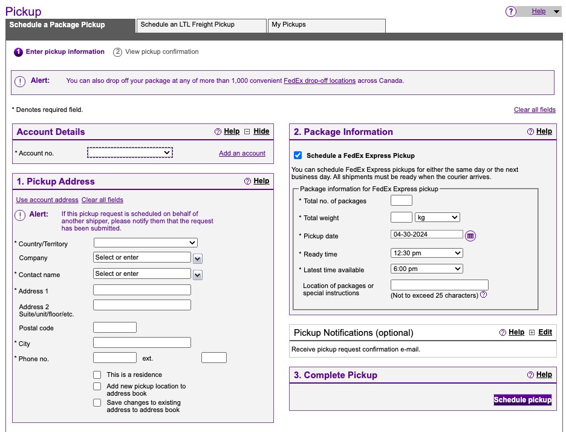
Task: Click the help icon in Account Details header
Action: coord(218,131)
